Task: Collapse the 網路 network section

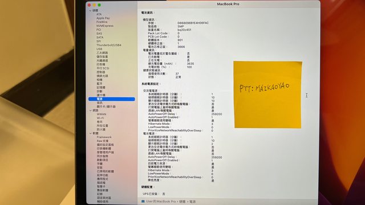Action: [90, 110]
